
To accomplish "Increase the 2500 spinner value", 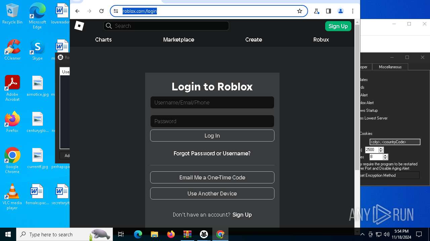I will coord(381,148).
